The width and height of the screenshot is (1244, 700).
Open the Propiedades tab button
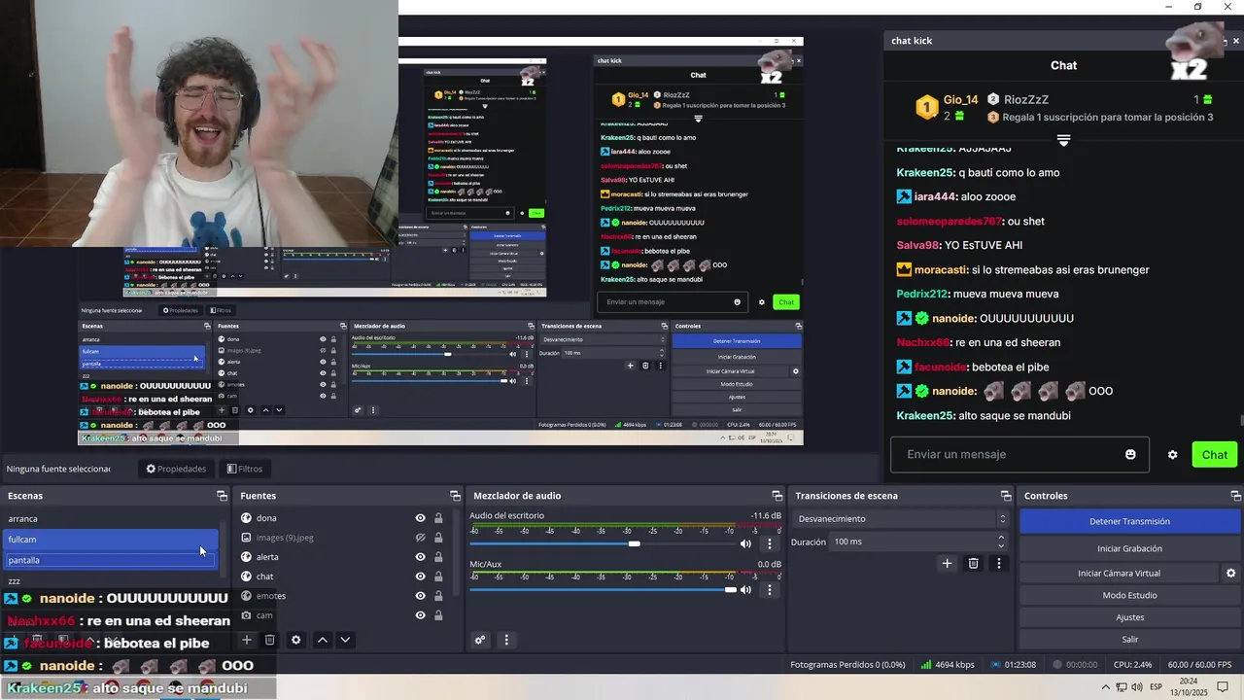[x=176, y=469]
